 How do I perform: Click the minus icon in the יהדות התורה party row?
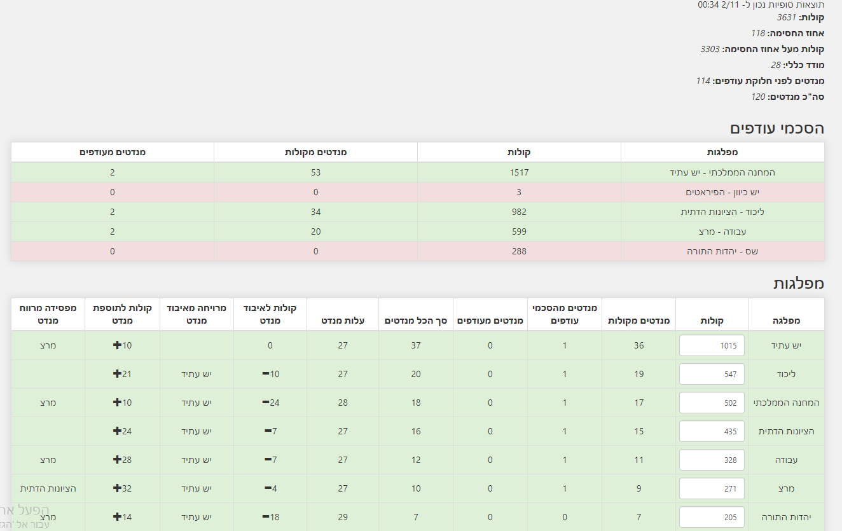pos(265,517)
